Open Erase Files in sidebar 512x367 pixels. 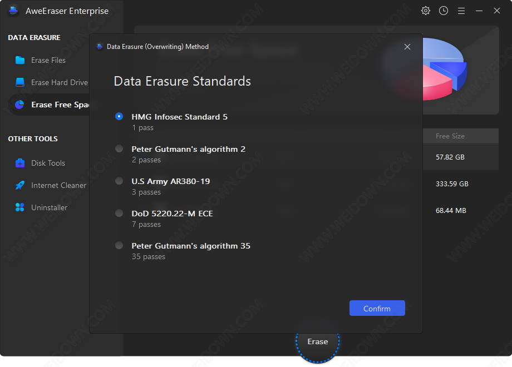[x=48, y=60]
